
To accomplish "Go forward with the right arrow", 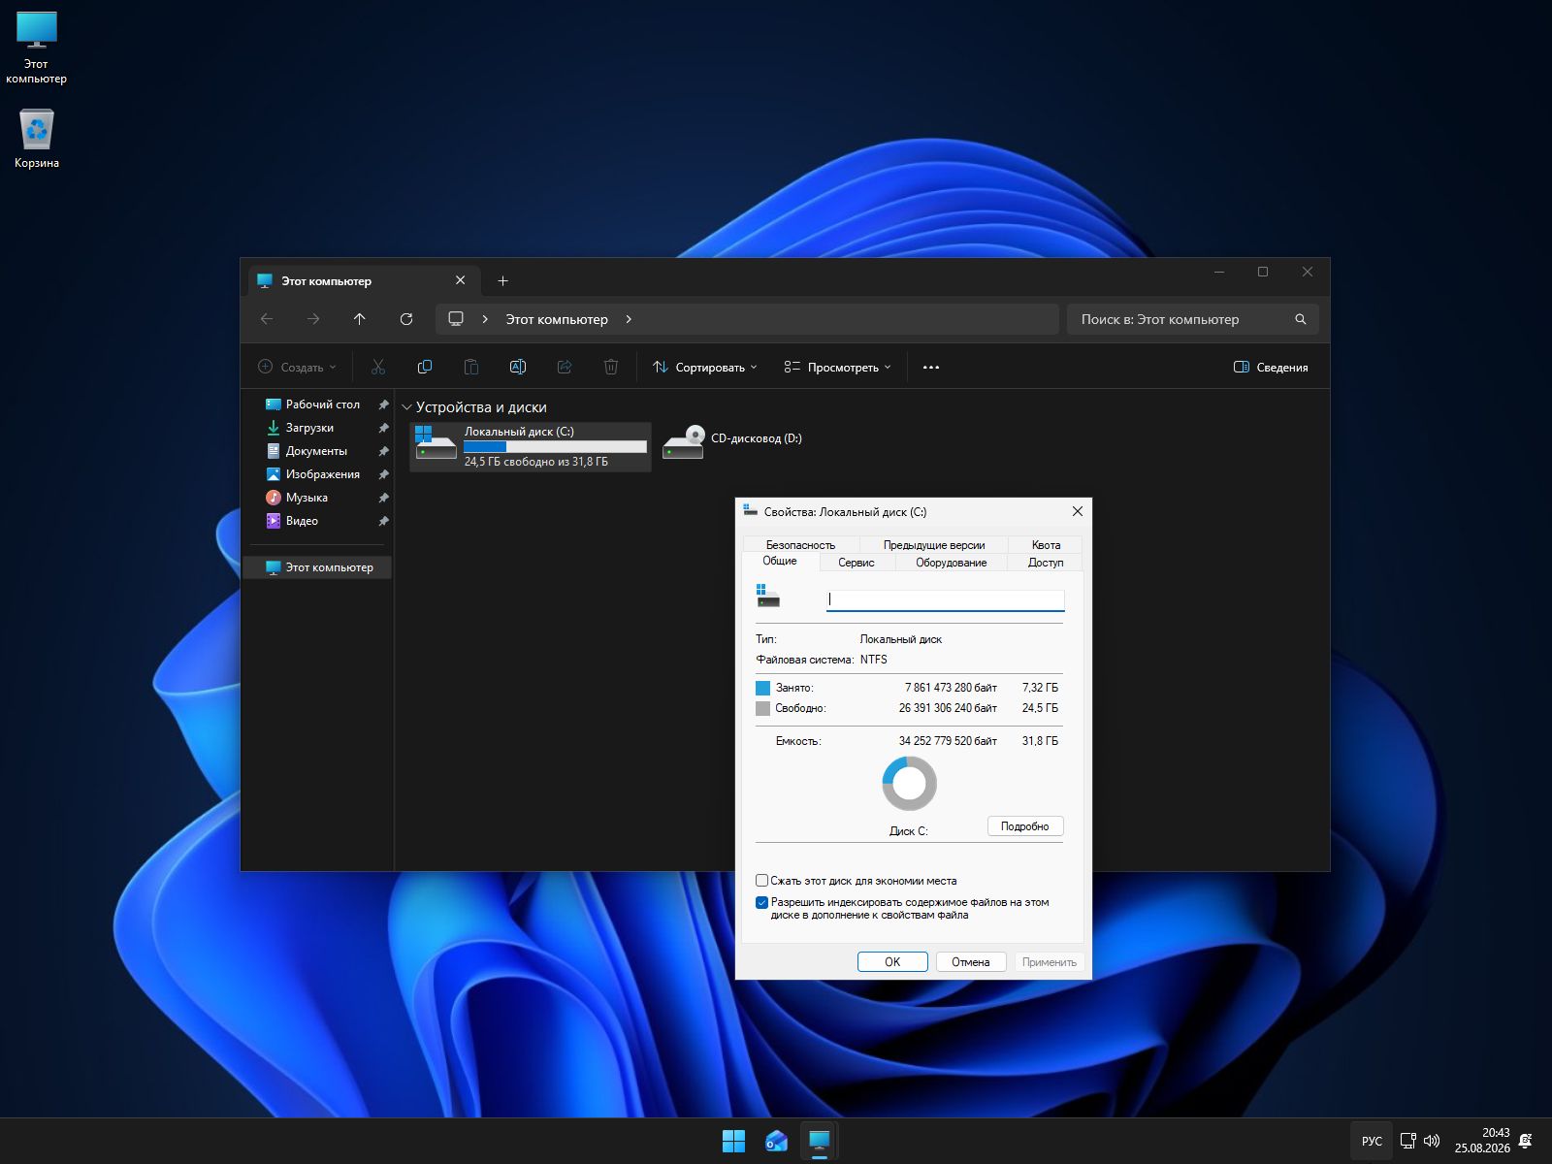I will (313, 319).
